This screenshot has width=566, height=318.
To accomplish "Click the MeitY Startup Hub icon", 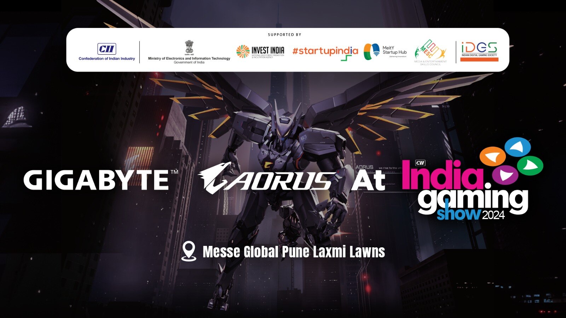I will (x=371, y=51).
